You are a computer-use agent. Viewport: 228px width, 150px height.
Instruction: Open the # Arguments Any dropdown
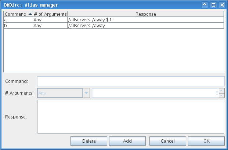click(x=64, y=93)
